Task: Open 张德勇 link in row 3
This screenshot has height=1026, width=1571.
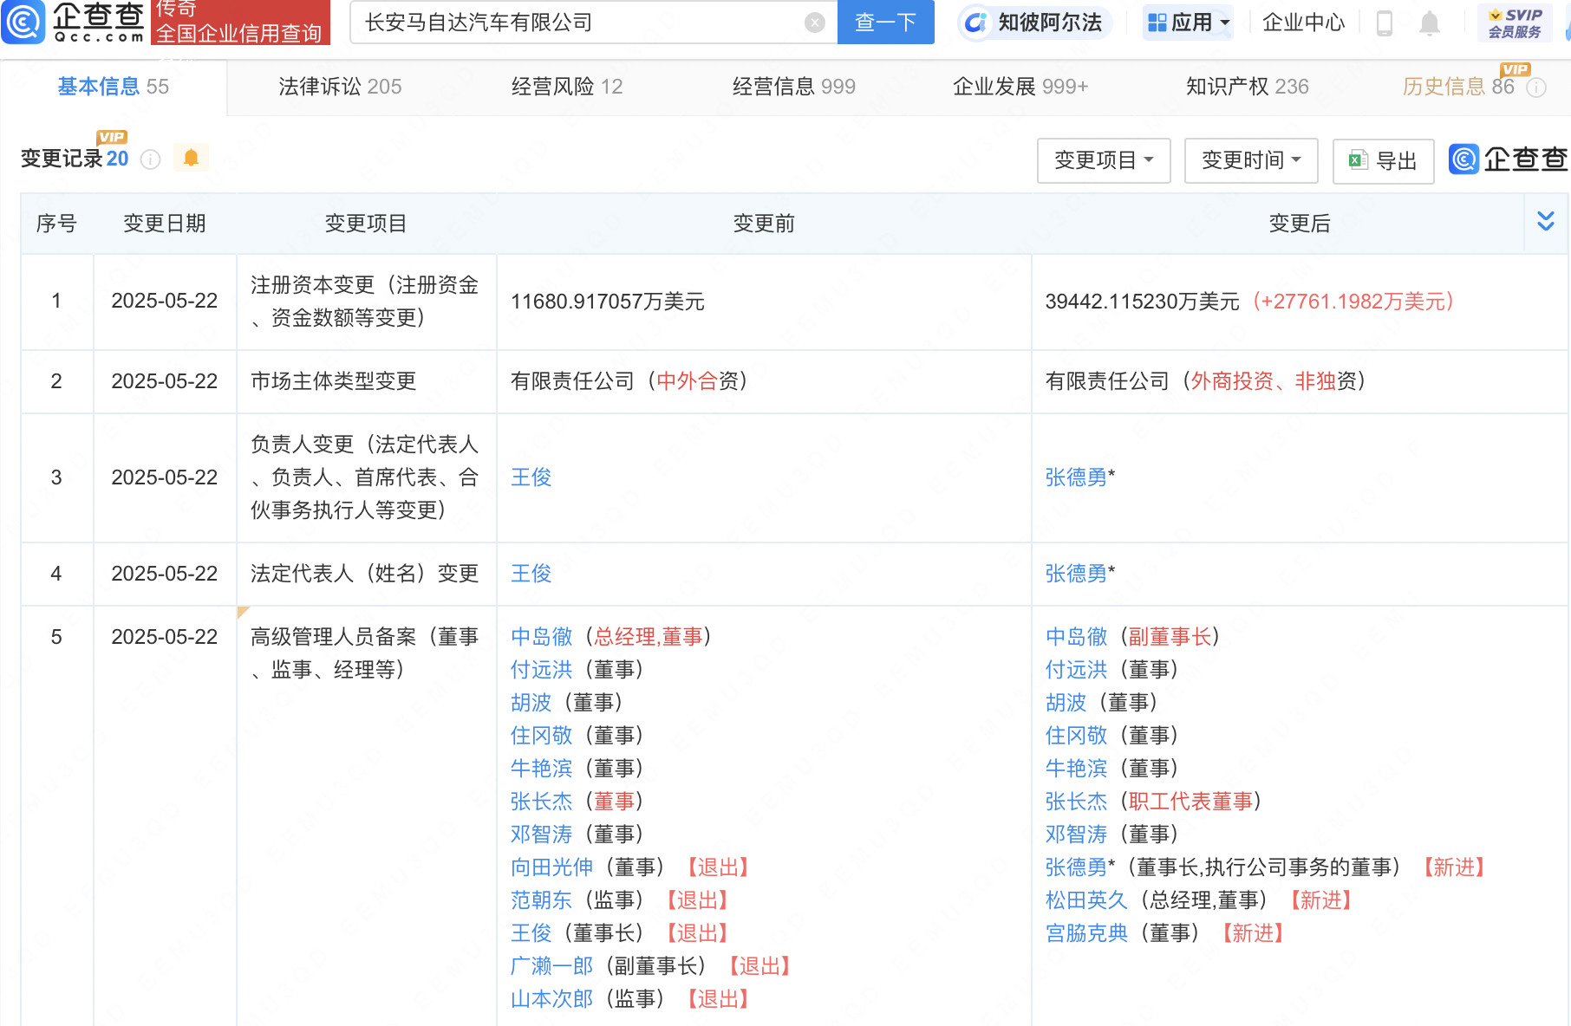Action: (1076, 477)
